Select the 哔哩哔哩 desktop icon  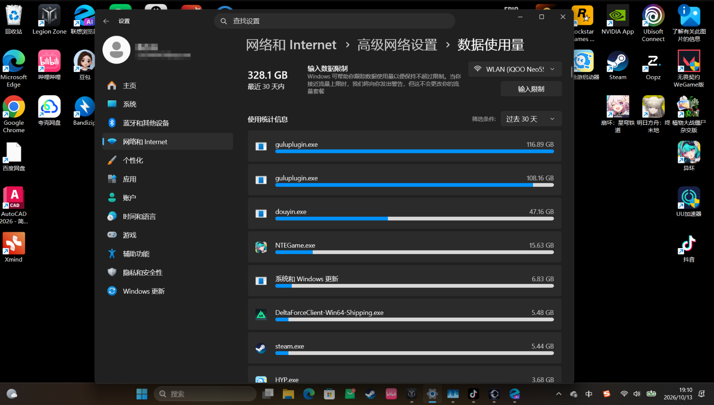pos(50,65)
